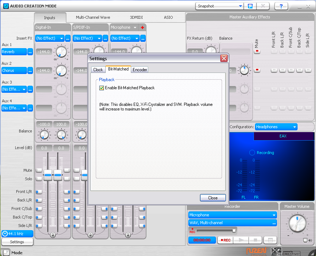Viewport: 316px width, 256px height.
Task: Open the Digital-In Insert FX ellipsis options
Action: tap(68, 38)
